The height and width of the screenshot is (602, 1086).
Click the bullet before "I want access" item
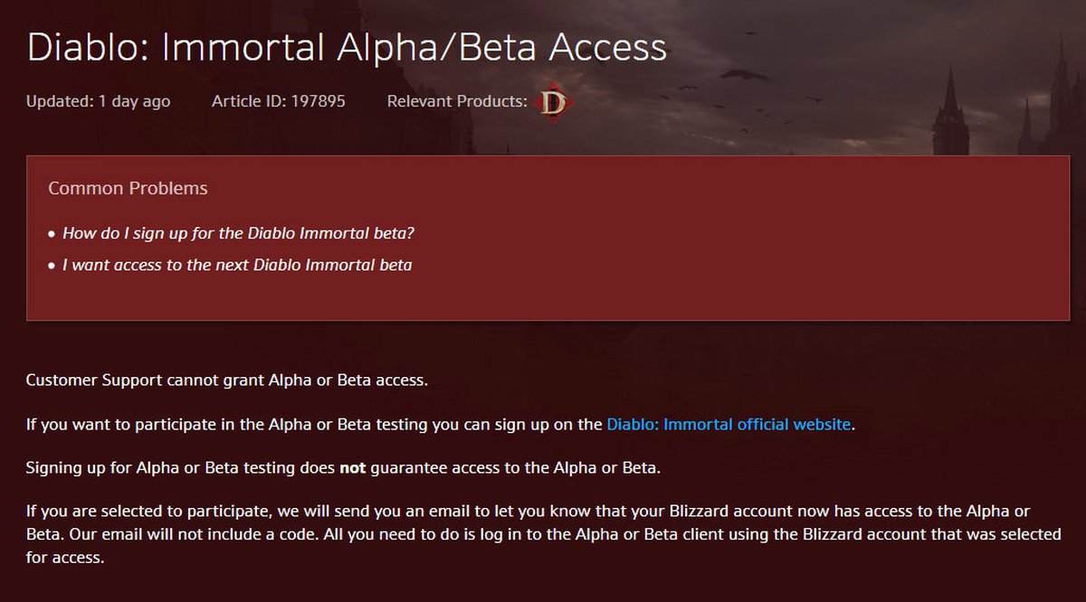click(x=52, y=267)
